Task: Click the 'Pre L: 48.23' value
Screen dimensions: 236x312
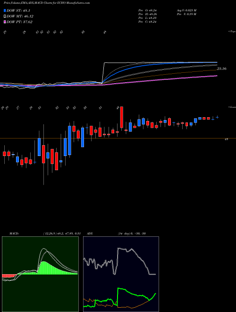Action: pyautogui.click(x=147, y=18)
